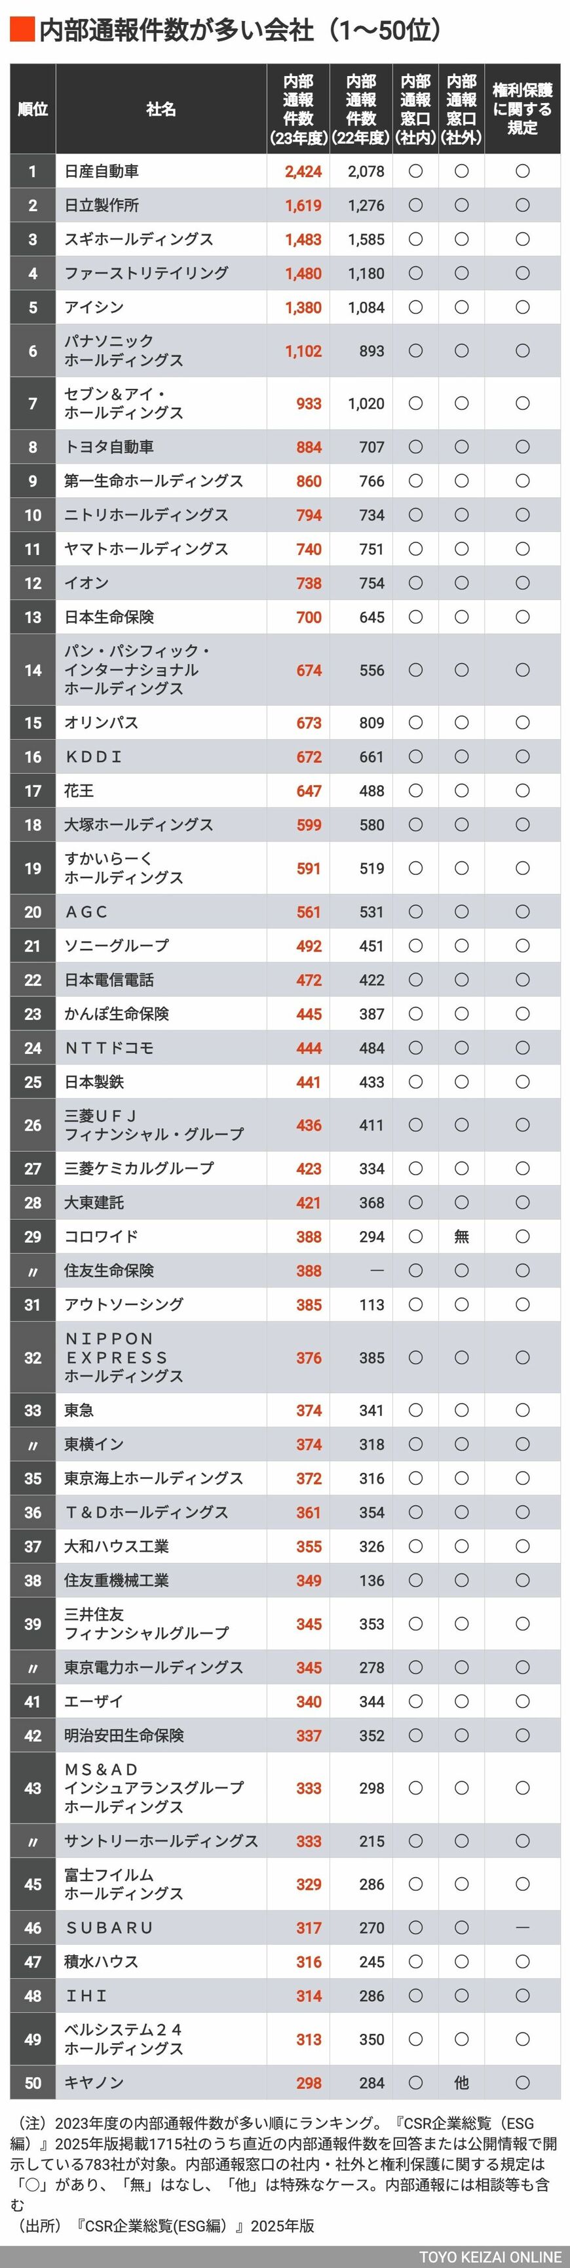Select the ソニーグループ company name
The image size is (570, 2268).
pyautogui.click(x=116, y=946)
